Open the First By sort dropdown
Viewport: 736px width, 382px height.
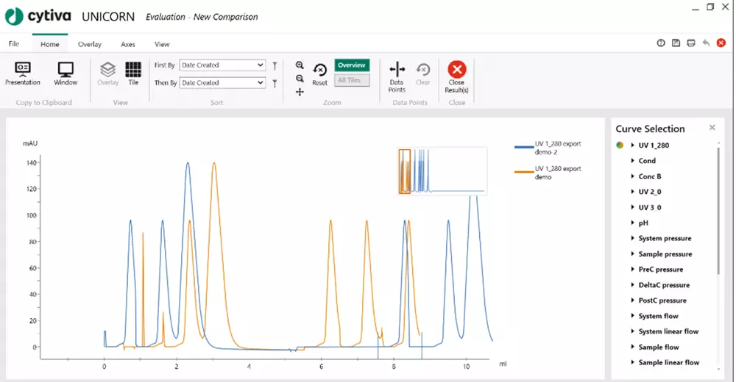tap(222, 65)
